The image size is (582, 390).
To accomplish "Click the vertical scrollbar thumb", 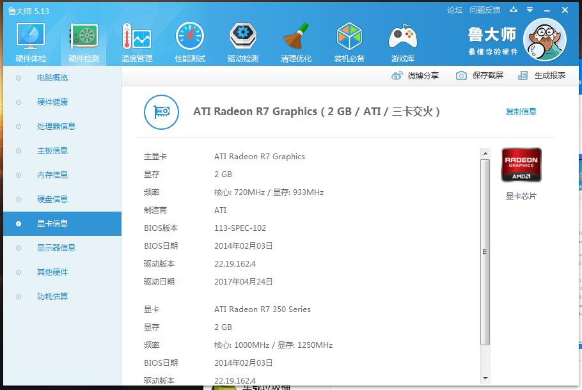I will tap(485, 253).
